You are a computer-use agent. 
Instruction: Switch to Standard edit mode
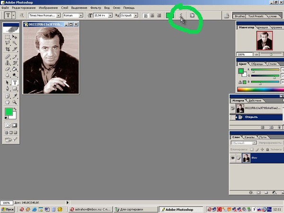pyautogui.click(x=8, y=125)
